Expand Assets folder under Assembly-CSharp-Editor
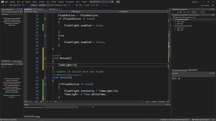Screen dimensions: 216x121 [x=175, y=30]
